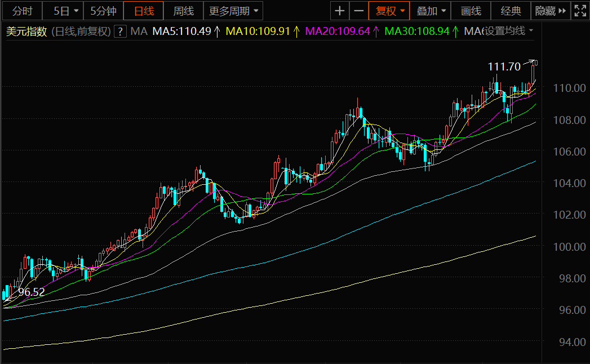Switch to 经典 classic view

[511, 11]
